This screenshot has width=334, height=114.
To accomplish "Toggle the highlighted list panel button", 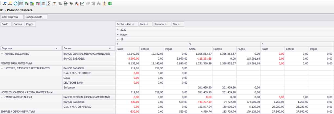I will click(x=21, y=4).
